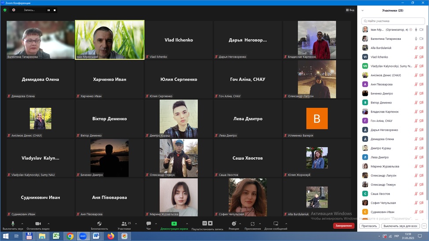Stop recording square in bottom toolbar
Viewport: 429px width, 241px height.
[x=210, y=223]
